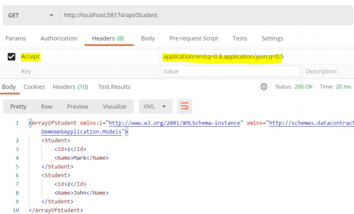Click the closing </ArrayOfStudent> tag
The height and width of the screenshot is (214, 354).
(x=56, y=210)
